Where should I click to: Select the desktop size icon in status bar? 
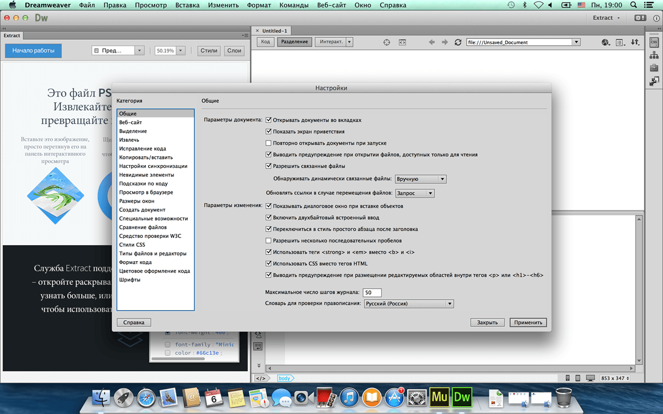coord(591,378)
